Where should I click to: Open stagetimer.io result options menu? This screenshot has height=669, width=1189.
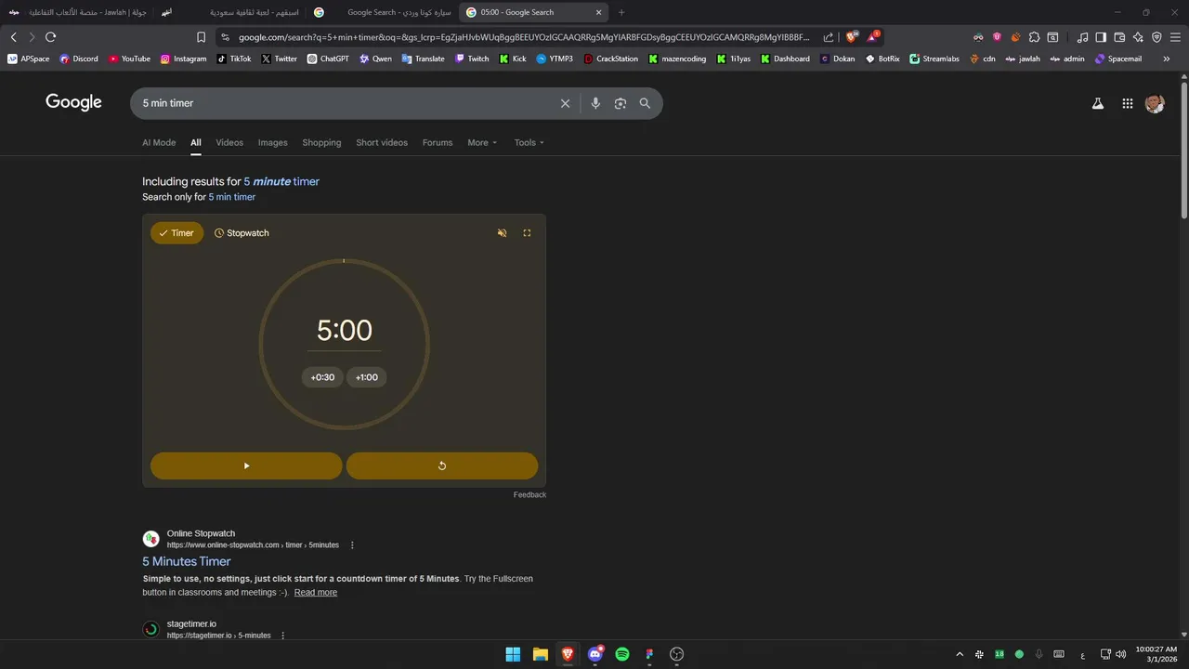[x=283, y=636]
